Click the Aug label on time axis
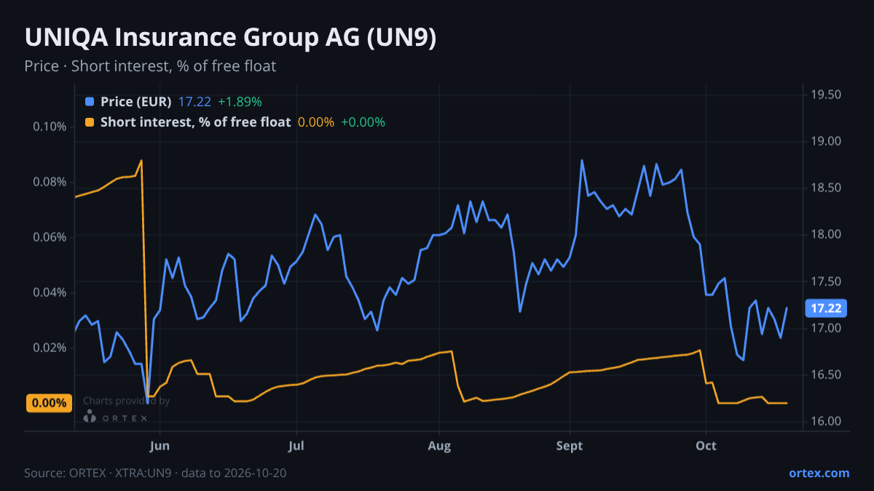Image resolution: width=874 pixels, height=491 pixels. [x=439, y=446]
